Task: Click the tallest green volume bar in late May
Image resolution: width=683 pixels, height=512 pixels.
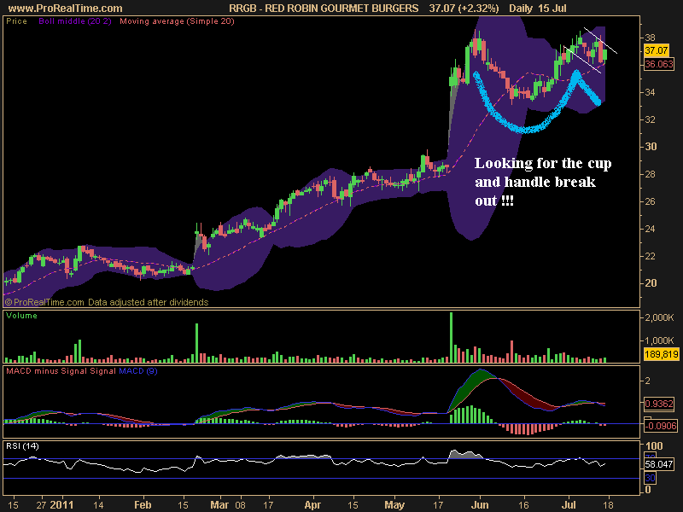Action: click(x=451, y=337)
